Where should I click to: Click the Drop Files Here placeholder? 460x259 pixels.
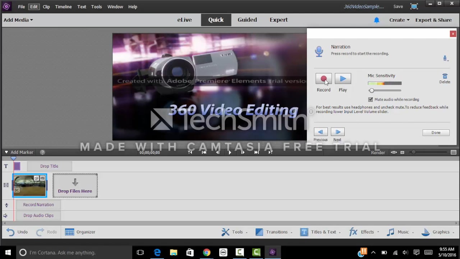coord(75,186)
